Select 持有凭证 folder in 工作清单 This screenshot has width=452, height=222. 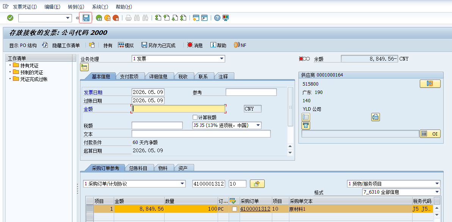coord(25,66)
